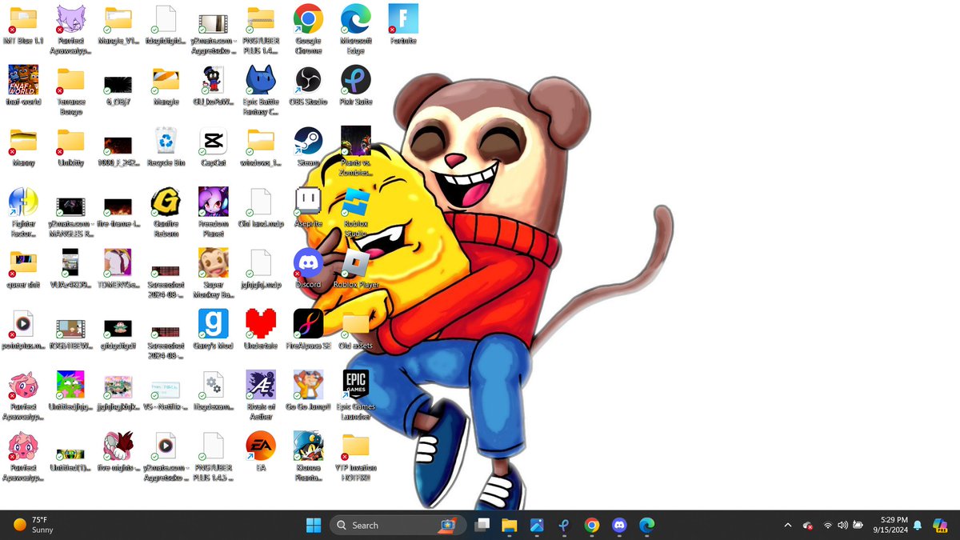Select the Clanfire Reborn icon
Image resolution: width=960 pixels, height=540 pixels.
tap(166, 211)
